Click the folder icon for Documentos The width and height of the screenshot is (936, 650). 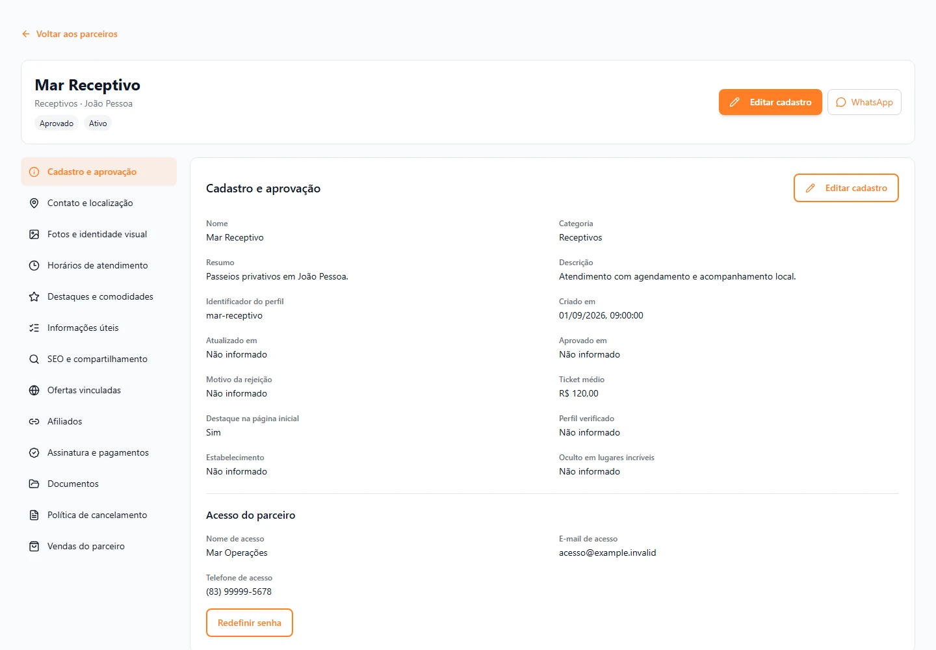(34, 484)
